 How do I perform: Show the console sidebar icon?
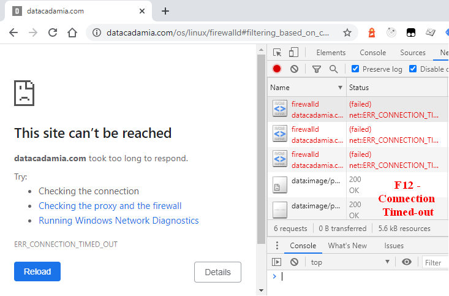(276, 262)
